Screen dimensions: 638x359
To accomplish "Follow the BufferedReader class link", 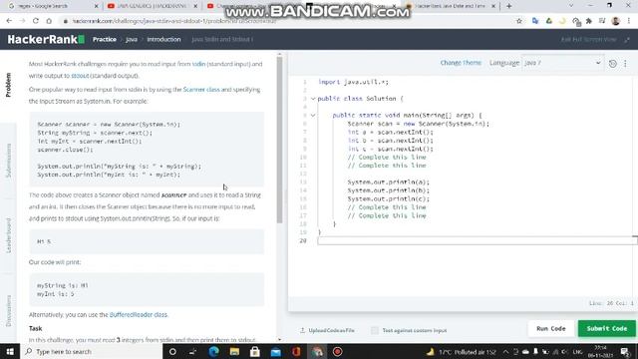I will [139, 315].
